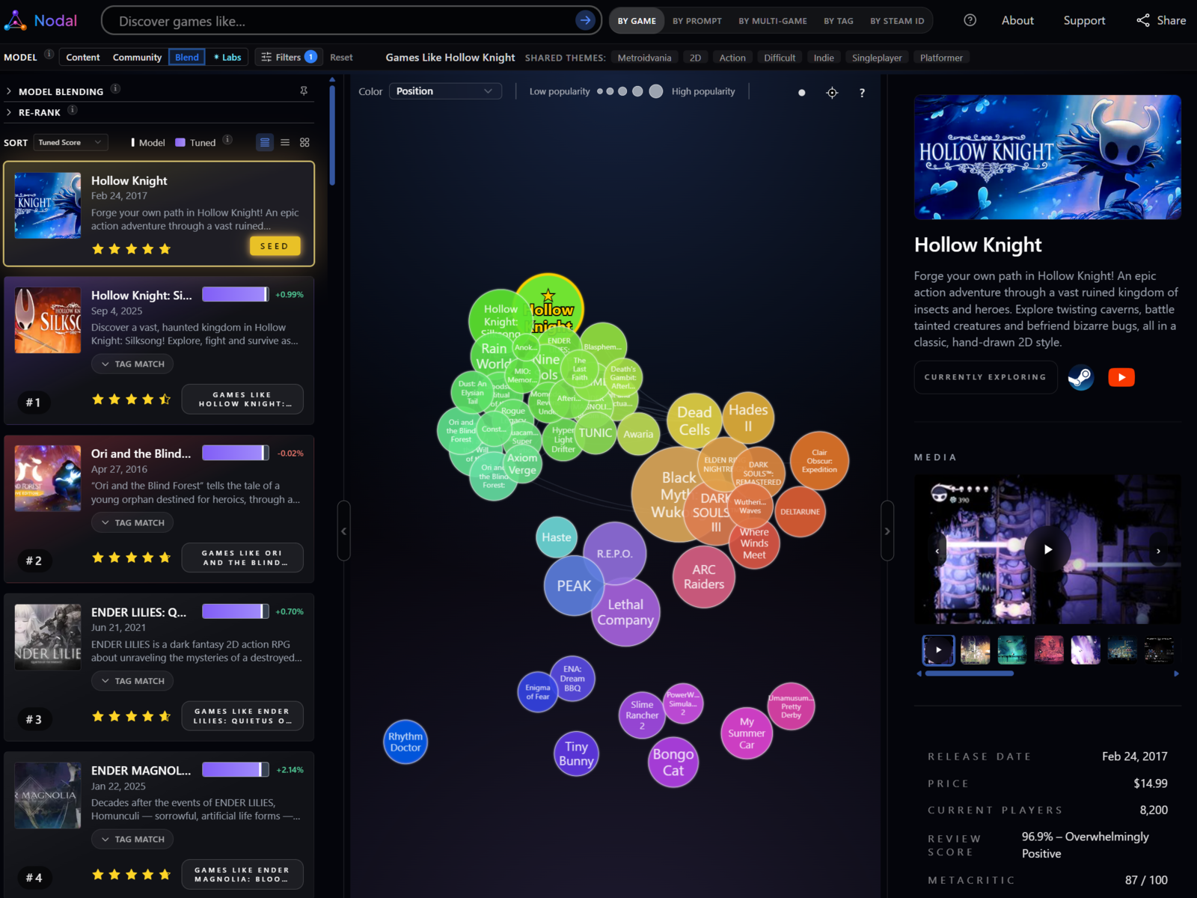Image resolution: width=1197 pixels, height=898 pixels.
Task: Open the Color Position dropdown
Action: point(444,91)
